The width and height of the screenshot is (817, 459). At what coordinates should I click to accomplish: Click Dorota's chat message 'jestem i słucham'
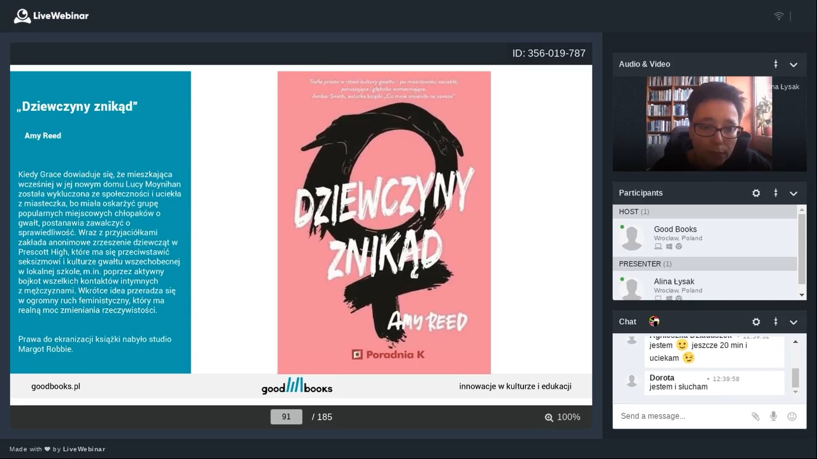(x=678, y=387)
